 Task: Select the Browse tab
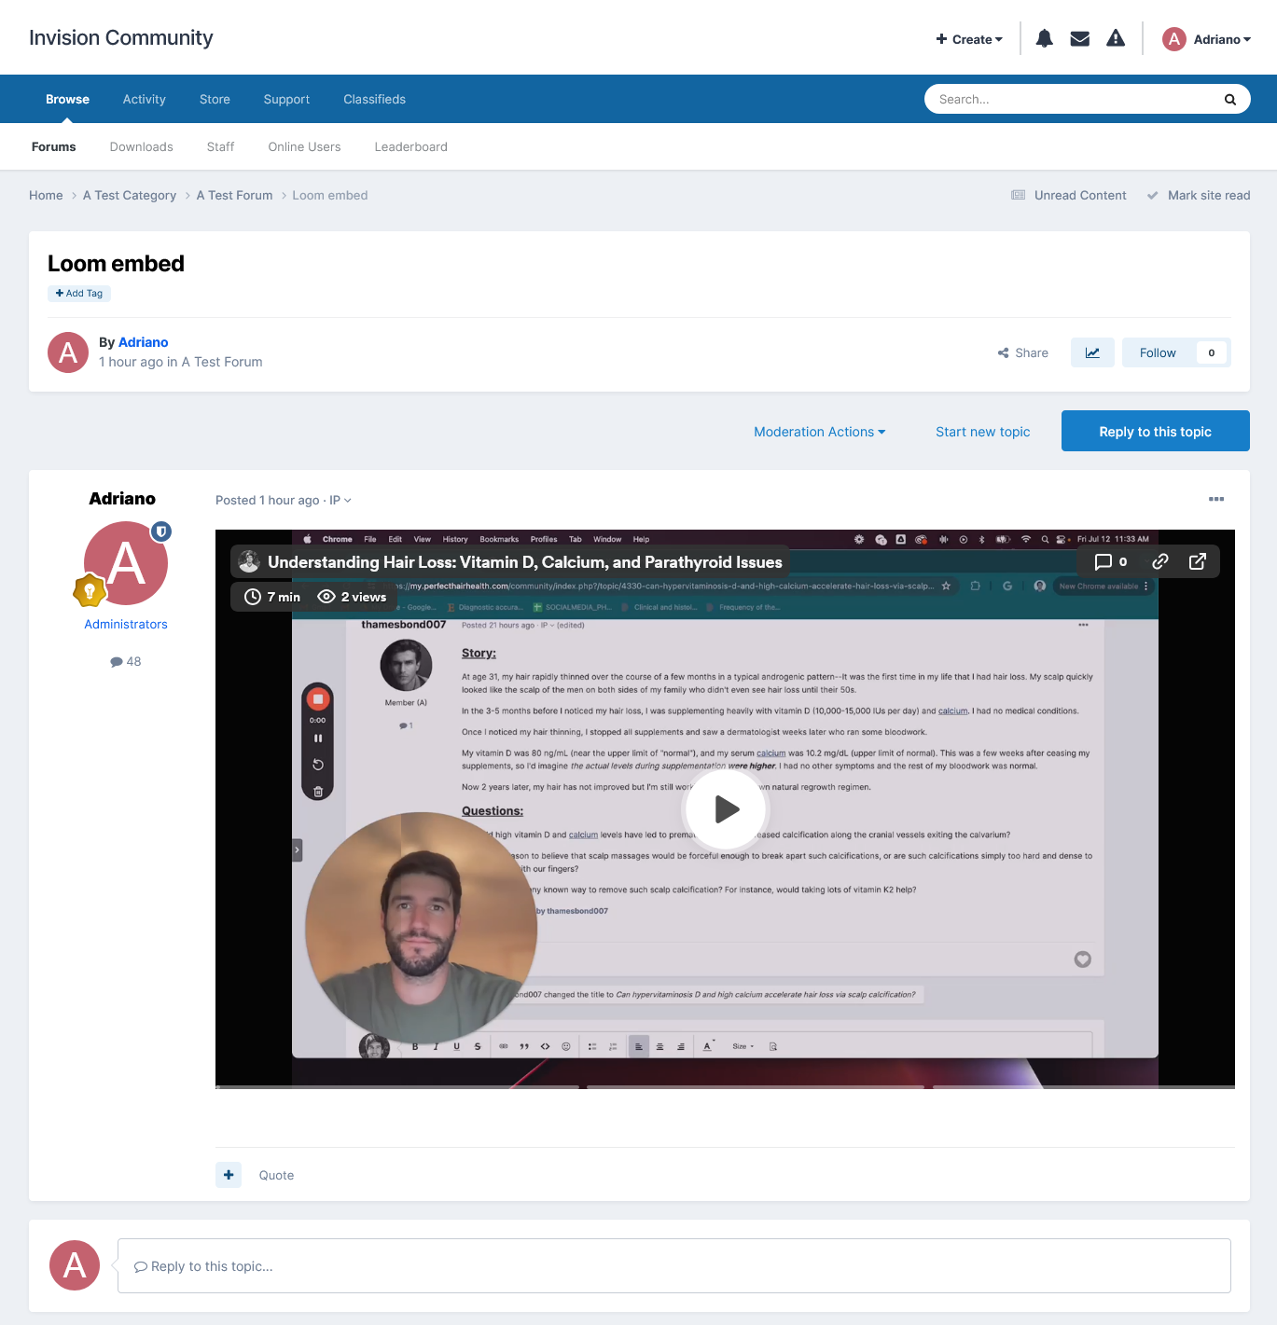[x=68, y=99]
